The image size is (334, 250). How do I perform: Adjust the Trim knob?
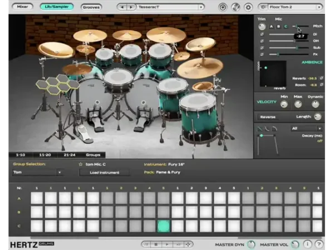click(262, 27)
